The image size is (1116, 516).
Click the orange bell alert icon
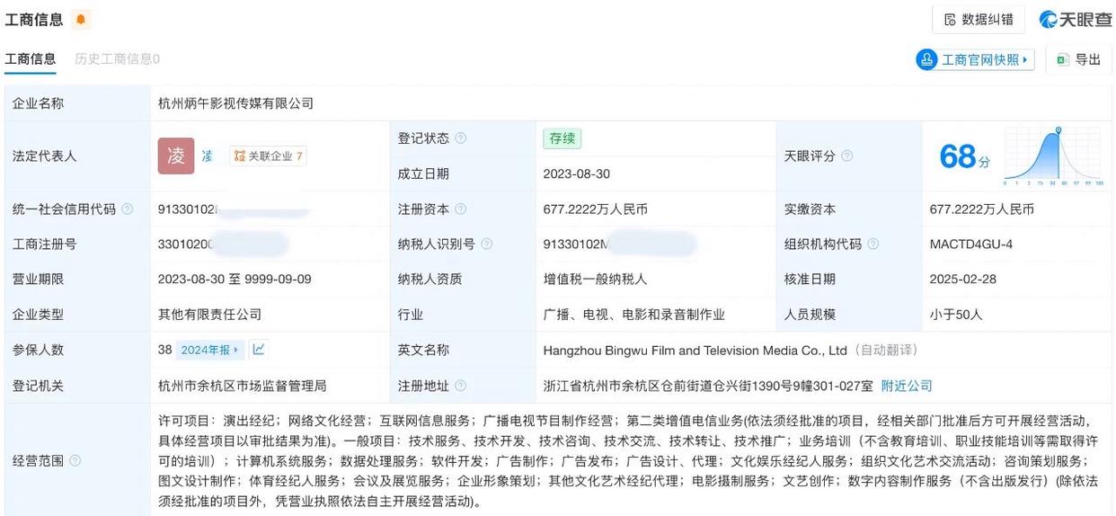(81, 20)
